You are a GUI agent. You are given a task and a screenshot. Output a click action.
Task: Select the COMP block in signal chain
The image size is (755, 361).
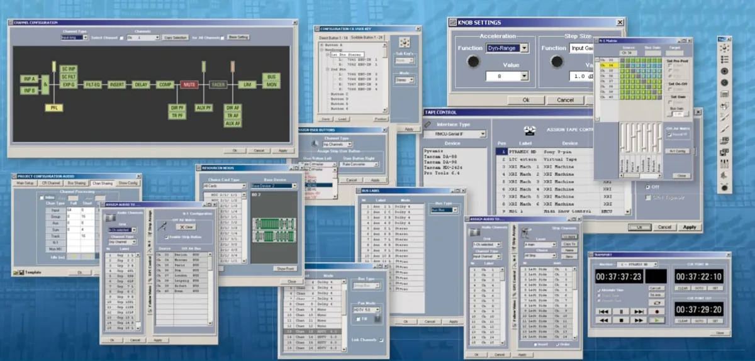(165, 84)
